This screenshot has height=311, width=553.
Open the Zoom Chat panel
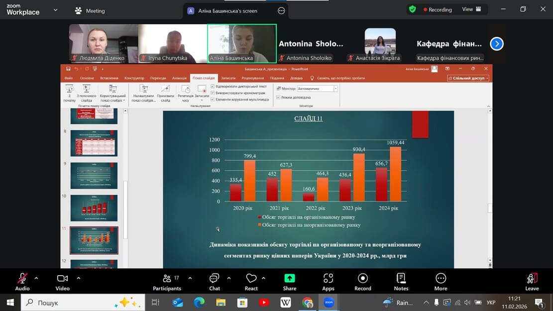(215, 279)
